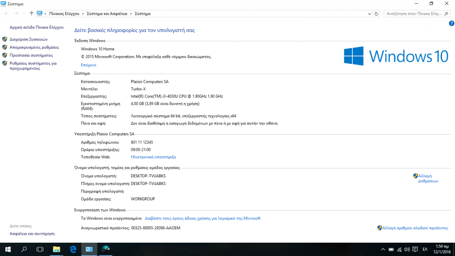
Task: Open Help with the question mark icon
Action: [x=451, y=23]
